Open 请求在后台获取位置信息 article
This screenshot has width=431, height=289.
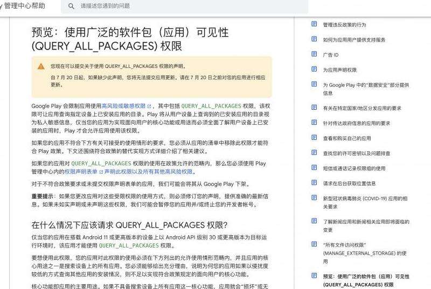(x=349, y=184)
